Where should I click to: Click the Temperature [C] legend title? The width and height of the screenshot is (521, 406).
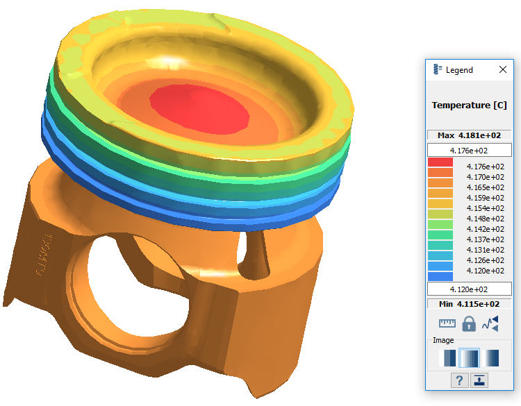coord(469,105)
